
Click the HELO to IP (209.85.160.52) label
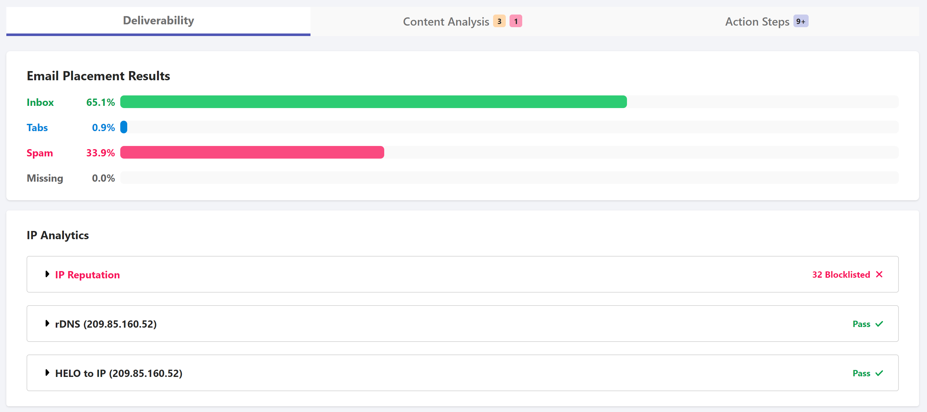click(x=119, y=373)
